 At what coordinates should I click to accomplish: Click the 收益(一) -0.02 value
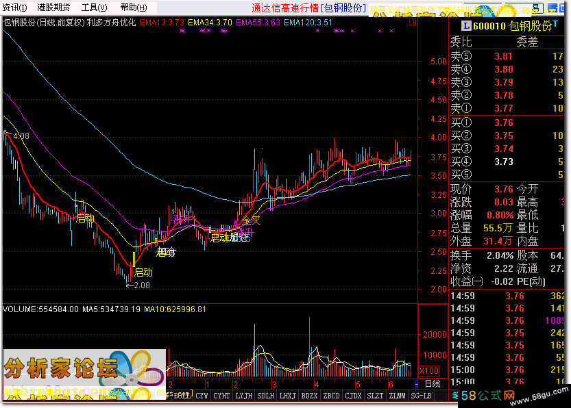click(x=502, y=282)
